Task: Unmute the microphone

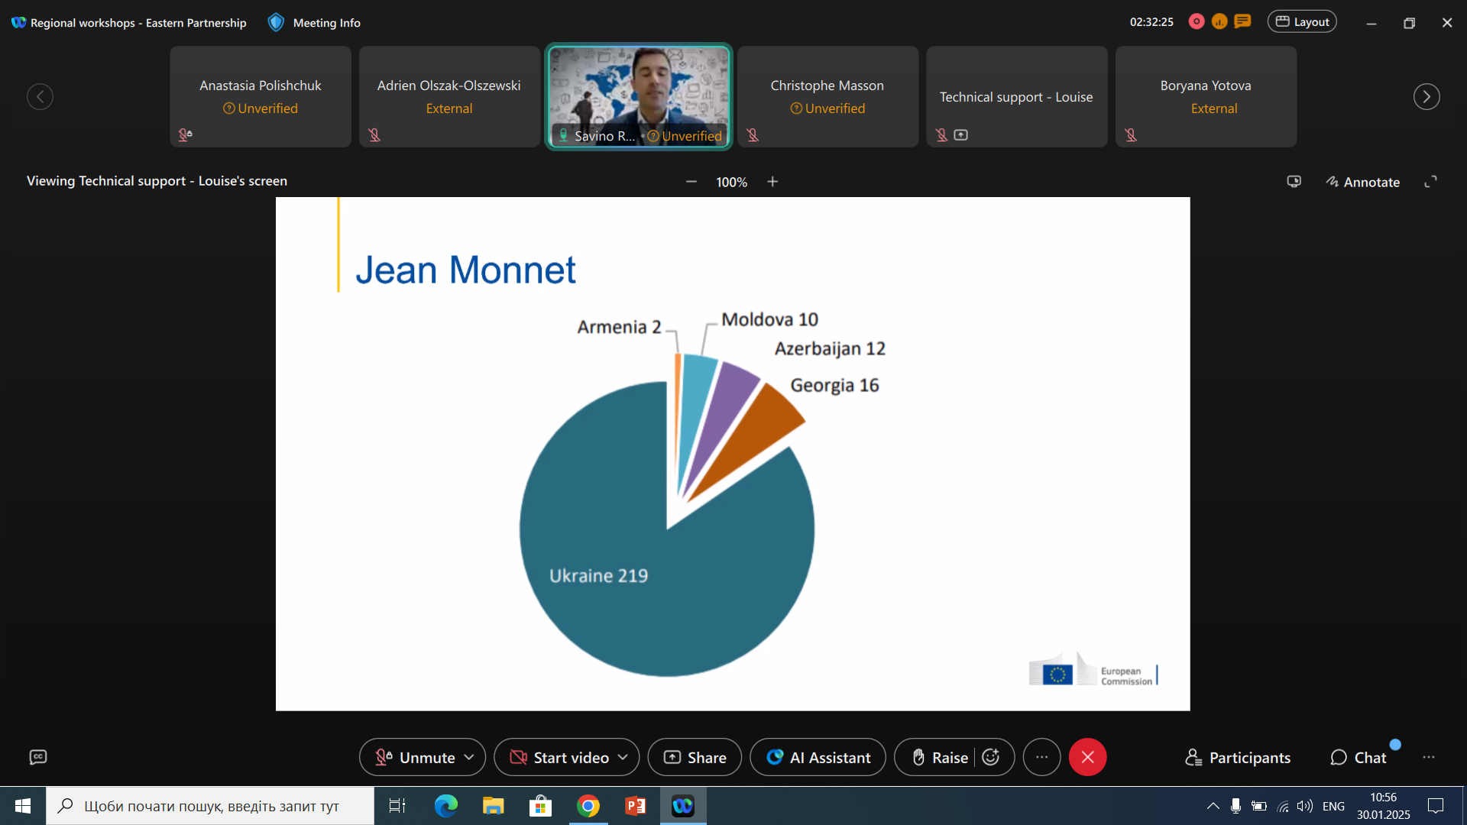Action: pos(416,757)
